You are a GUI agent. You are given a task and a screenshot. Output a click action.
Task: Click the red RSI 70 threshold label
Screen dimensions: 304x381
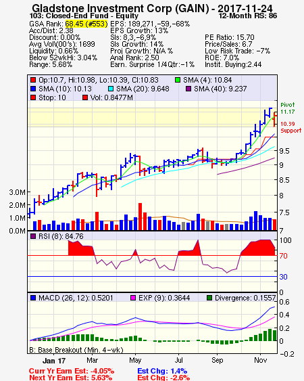pos(283,256)
